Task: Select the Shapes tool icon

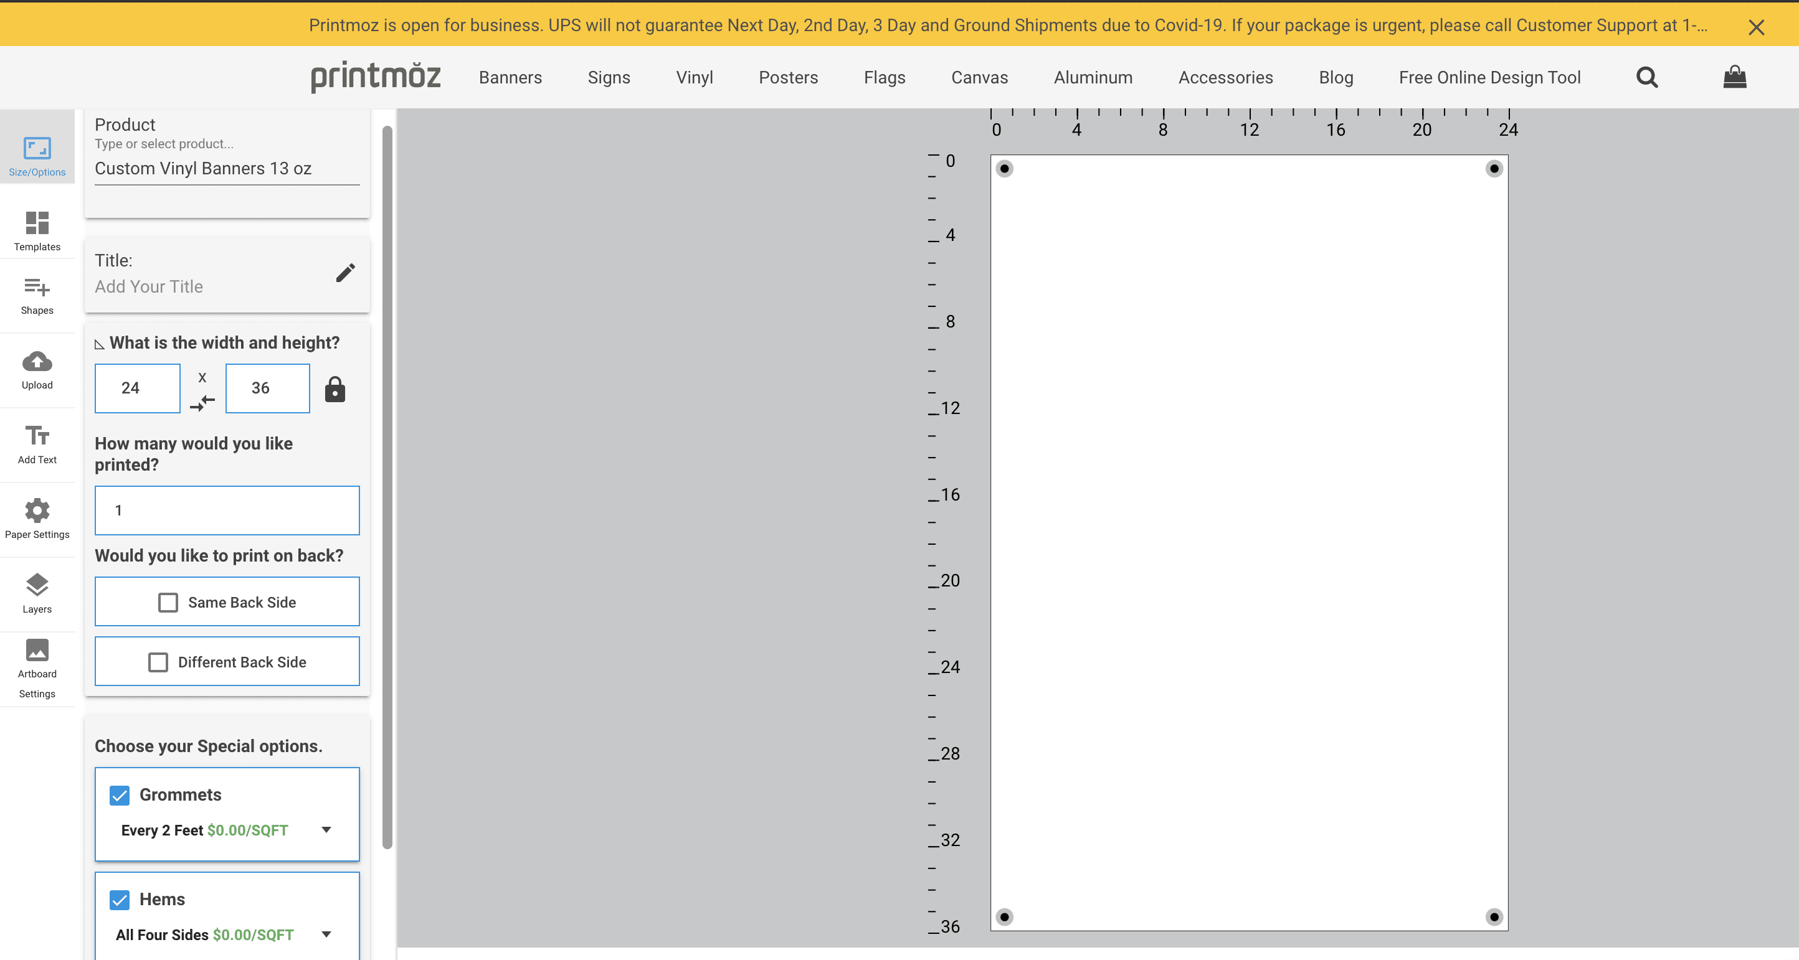Action: (37, 288)
